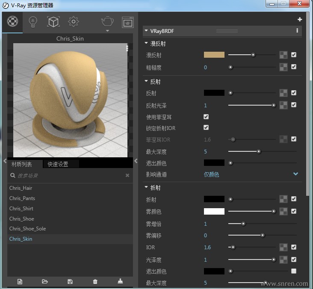Image resolution: width=313 pixels, height=289 pixels.
Task: Click the save material floppy icon
Action: [70, 281]
